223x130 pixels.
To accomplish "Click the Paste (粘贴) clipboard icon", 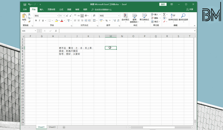I will (x=24, y=16).
